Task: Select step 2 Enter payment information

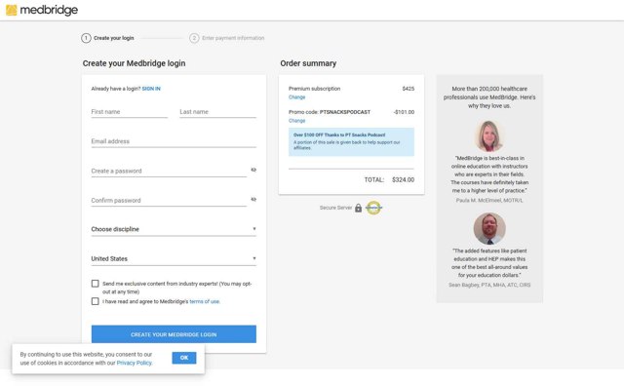Action: [227, 38]
